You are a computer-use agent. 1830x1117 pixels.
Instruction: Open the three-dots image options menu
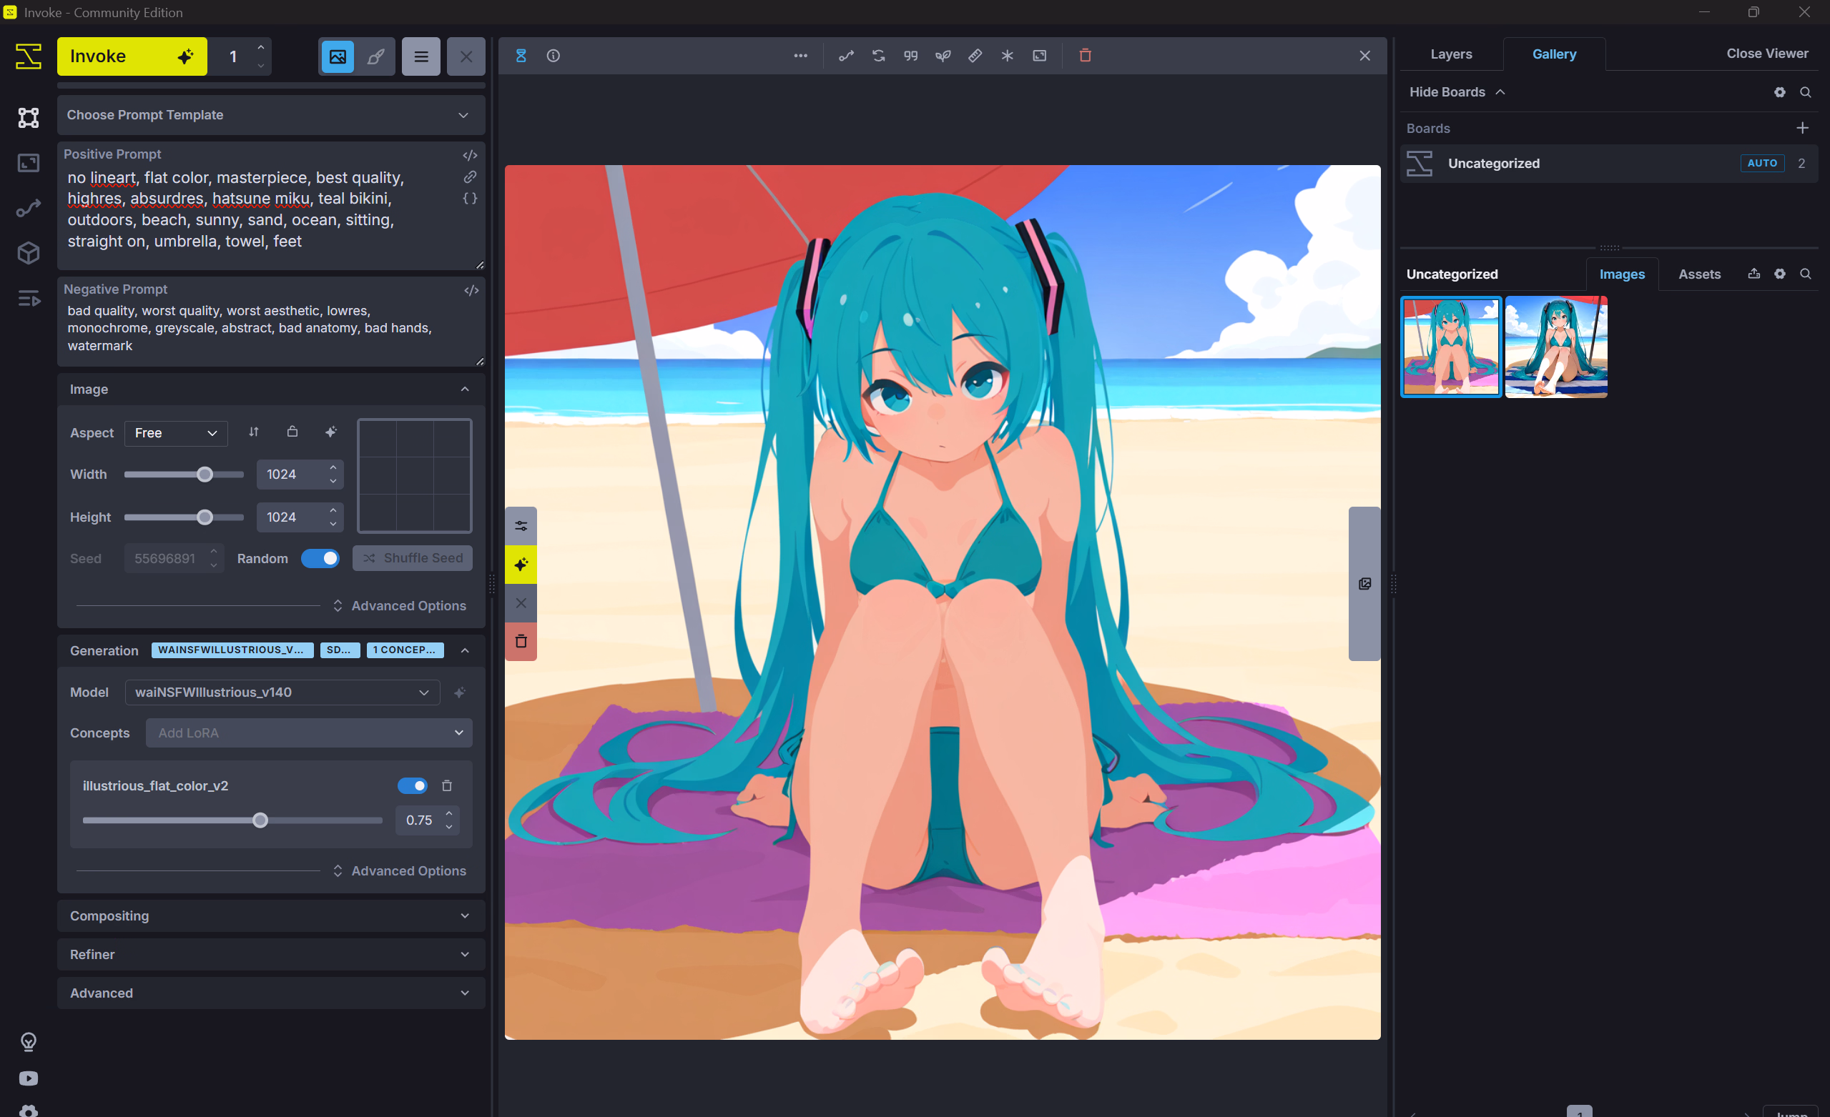800,56
